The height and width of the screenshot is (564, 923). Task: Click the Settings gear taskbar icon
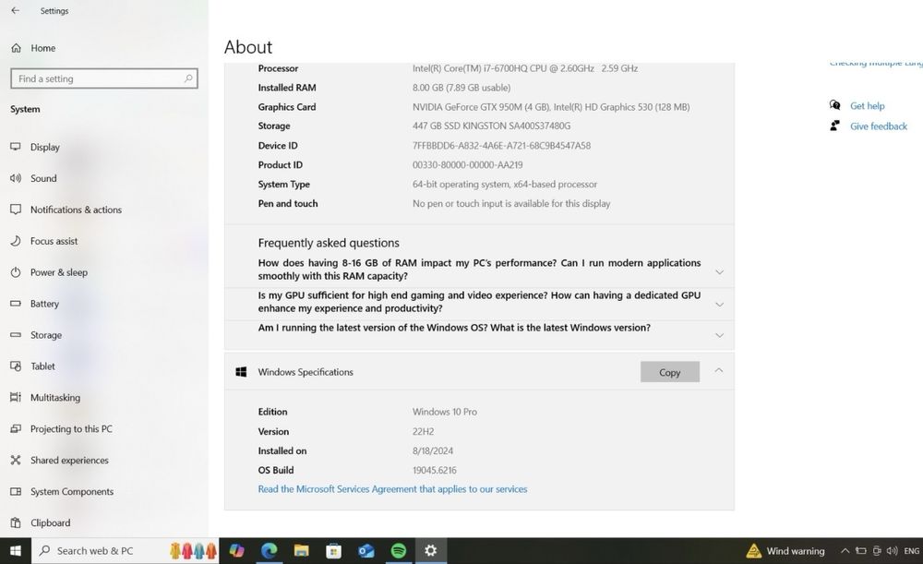(x=431, y=550)
